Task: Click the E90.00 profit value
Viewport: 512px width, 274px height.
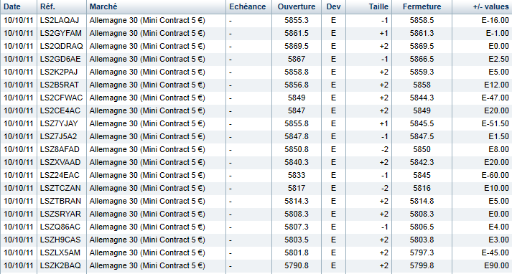Action: point(496,265)
